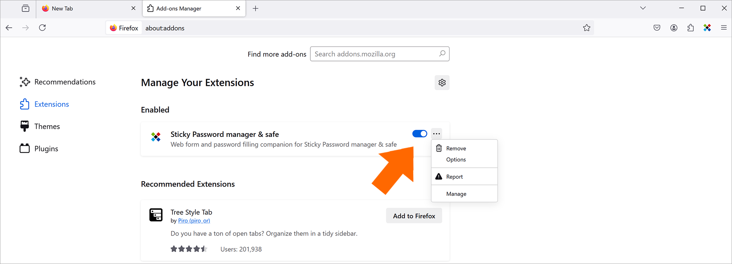Open a new tab with plus button
The width and height of the screenshot is (732, 264).
255,8
